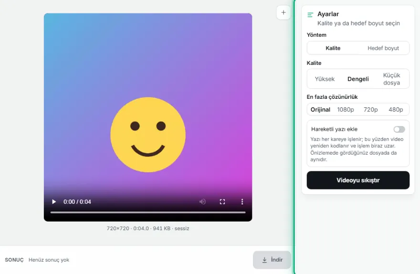This screenshot has width=420, height=274.
Task: Play the video preview
Action: pyautogui.click(x=54, y=202)
